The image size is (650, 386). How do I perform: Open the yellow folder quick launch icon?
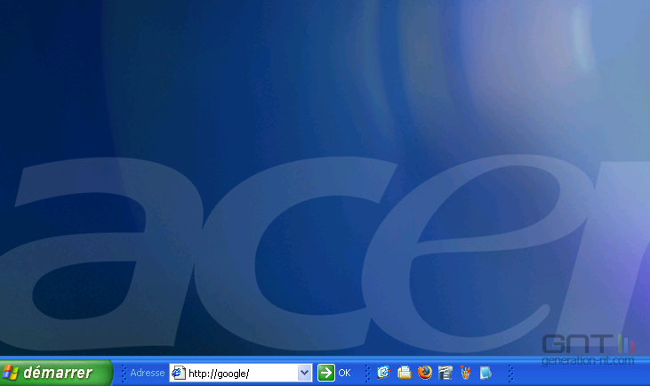[405, 373]
